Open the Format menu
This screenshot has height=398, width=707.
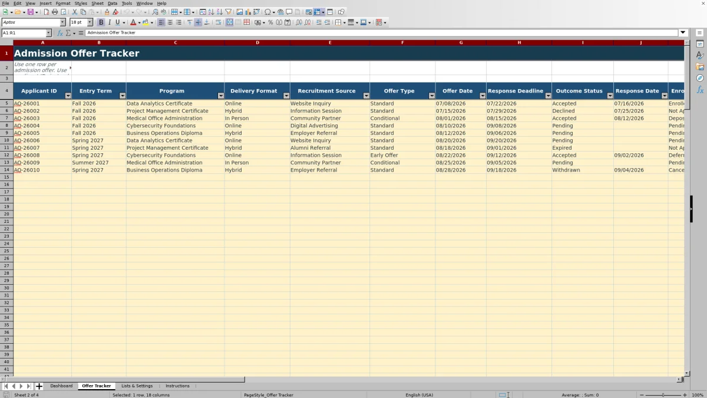click(63, 4)
